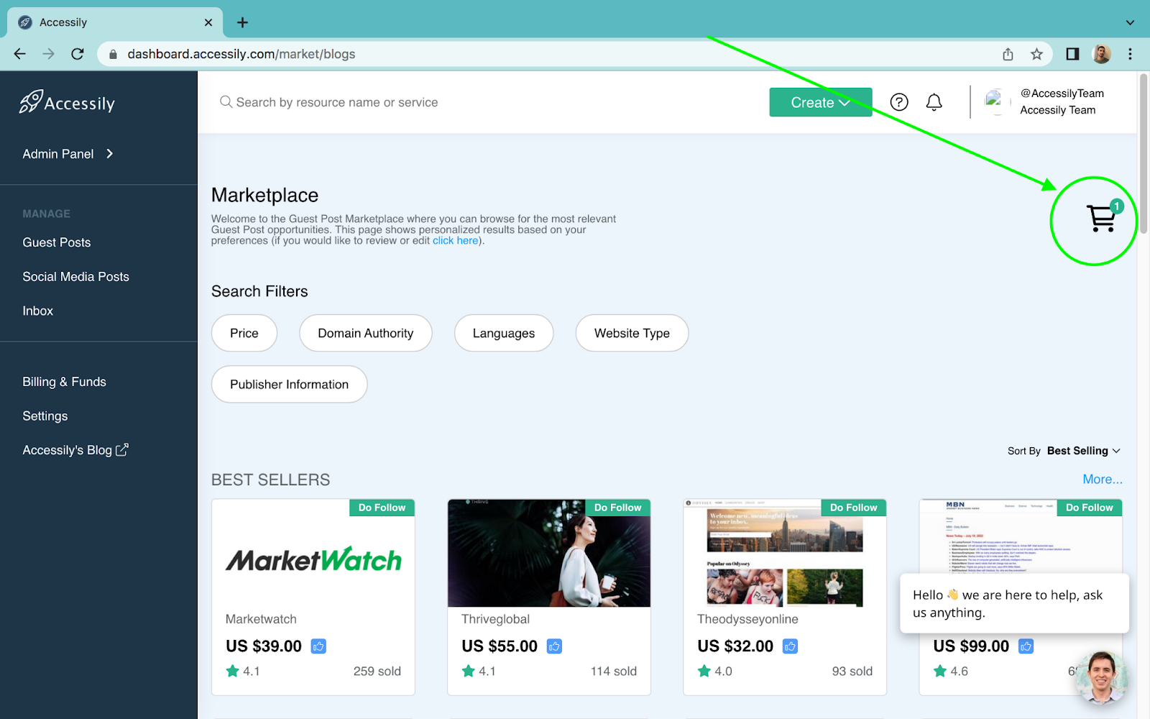Screen dimensions: 1150x719
Task: Open the Website Type filter
Action: (x=632, y=333)
